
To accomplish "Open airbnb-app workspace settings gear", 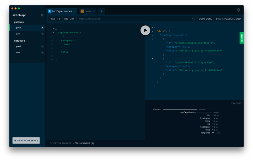I will 42,15.
